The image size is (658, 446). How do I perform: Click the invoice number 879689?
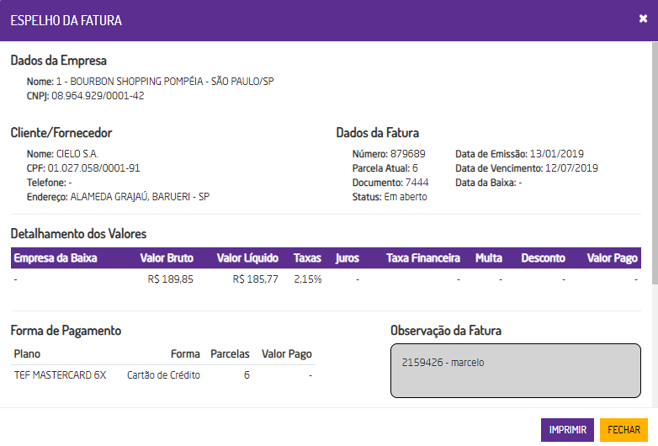407,154
